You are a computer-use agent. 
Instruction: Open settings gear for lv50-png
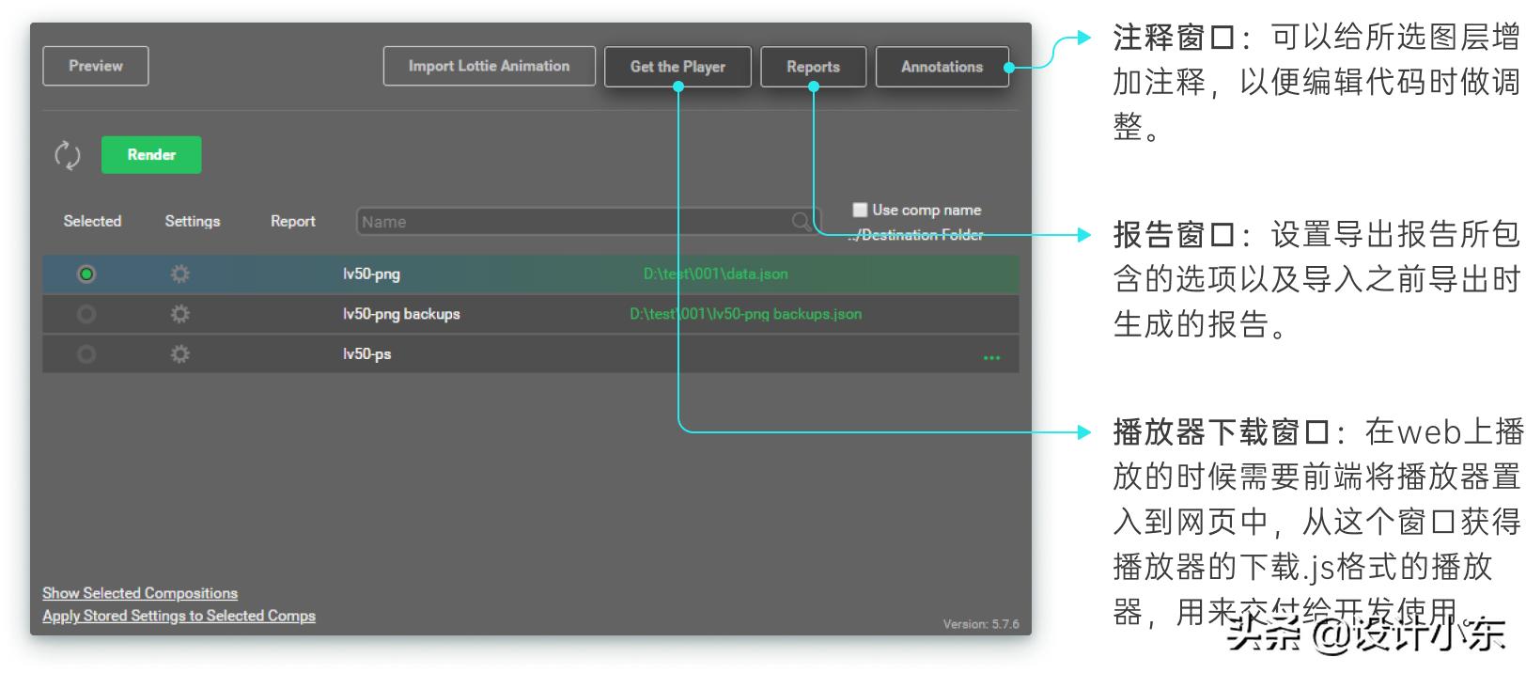[179, 274]
